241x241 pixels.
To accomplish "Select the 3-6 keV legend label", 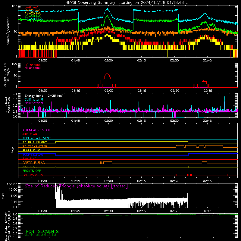I will (x=31, y=7).
